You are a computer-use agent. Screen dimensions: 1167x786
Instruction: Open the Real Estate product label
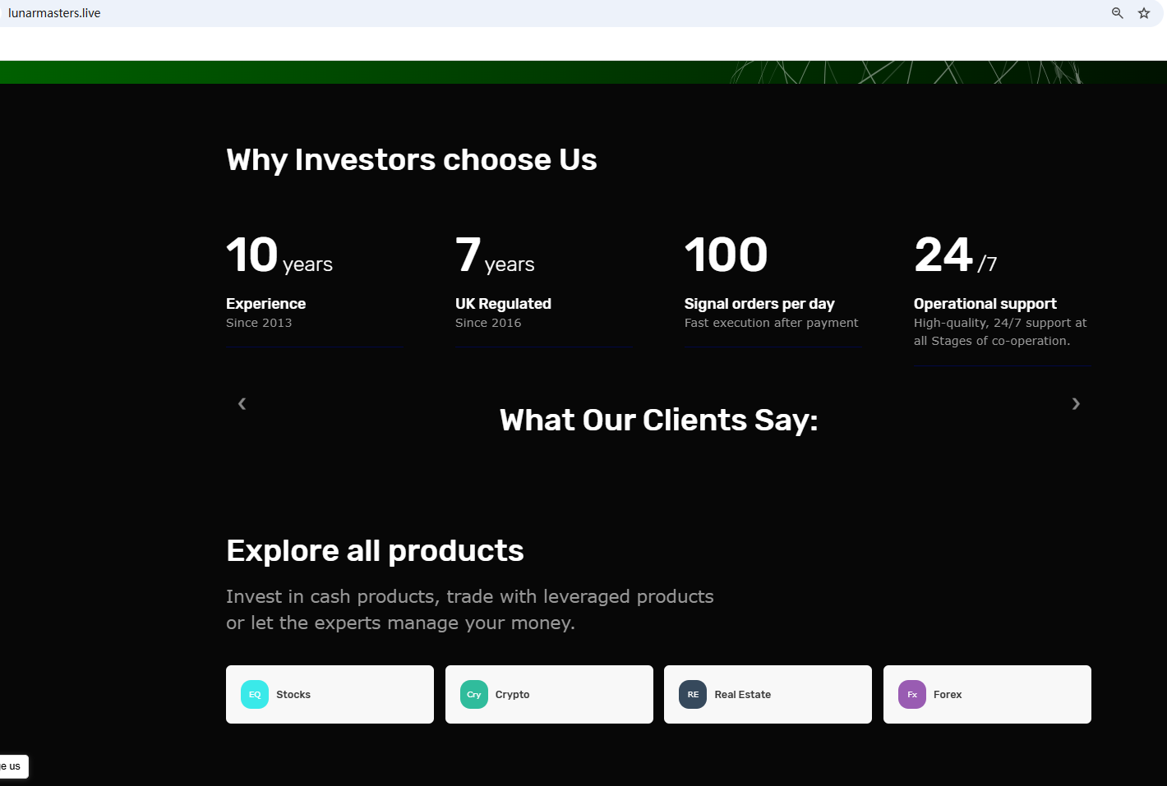(x=743, y=694)
